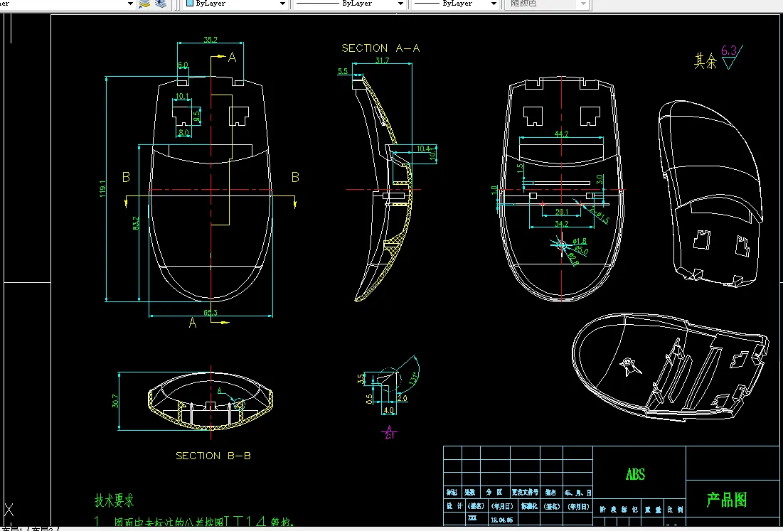
Task: Click the A 2:1 detail scale label
Action: pos(390,432)
